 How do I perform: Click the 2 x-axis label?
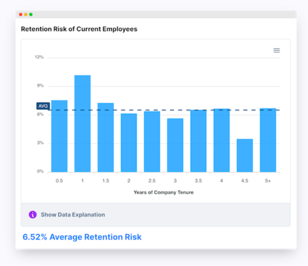coord(129,181)
